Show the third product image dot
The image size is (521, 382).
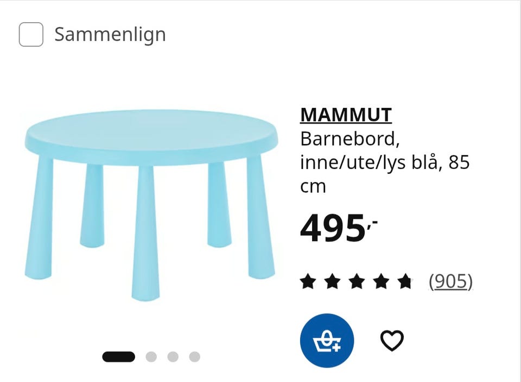tap(173, 357)
